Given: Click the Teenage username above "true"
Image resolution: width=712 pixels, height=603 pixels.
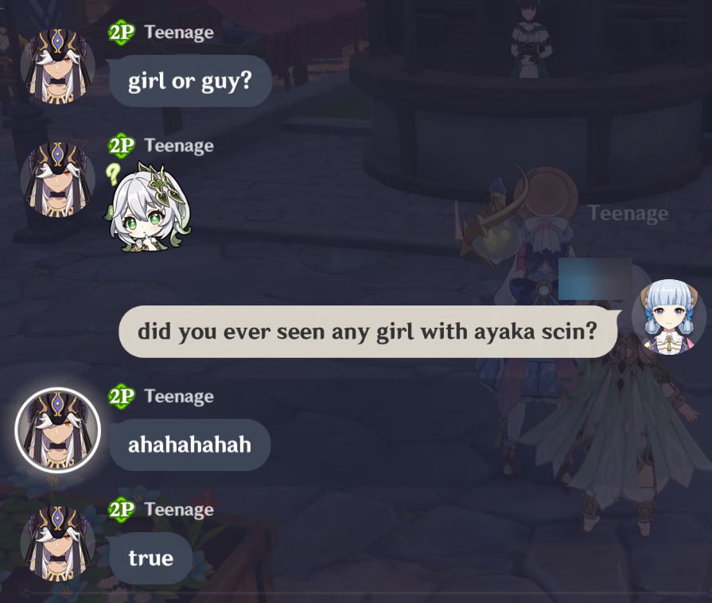Looking at the screenshot, I should [179, 509].
